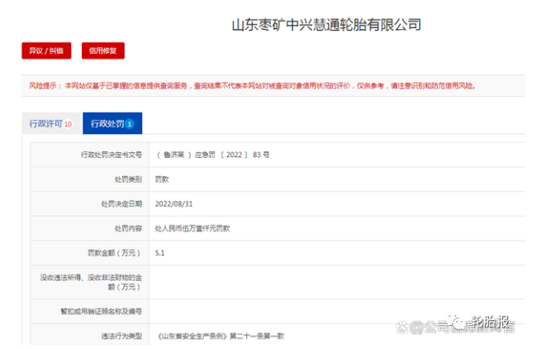The height and width of the screenshot is (349, 551).
Task: Select the 行政处罚 tab
Action: 112,123
